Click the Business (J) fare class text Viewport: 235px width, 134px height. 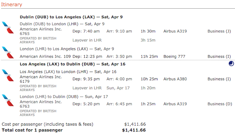[219, 31]
